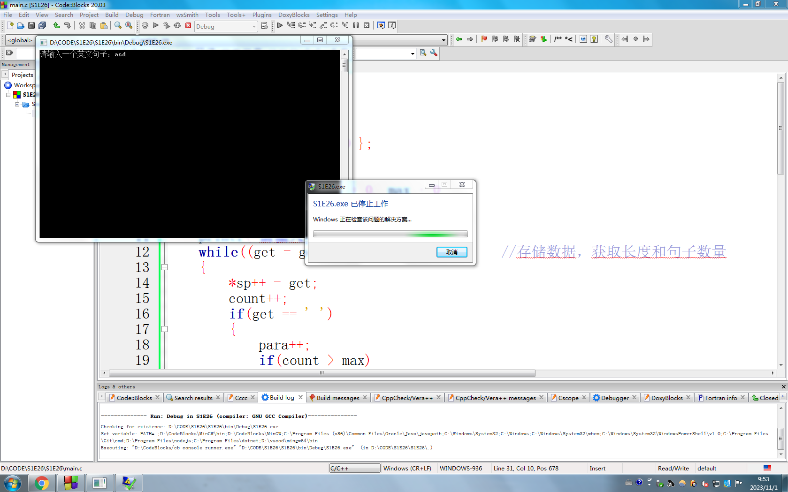
Task: Open the function list dropdown arrow
Action: pos(444,40)
